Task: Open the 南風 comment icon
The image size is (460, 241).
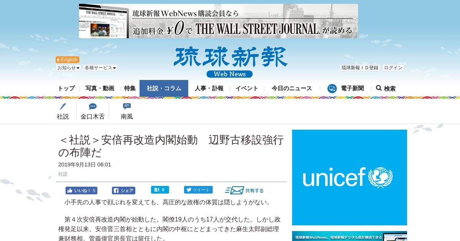Action: click(127, 106)
